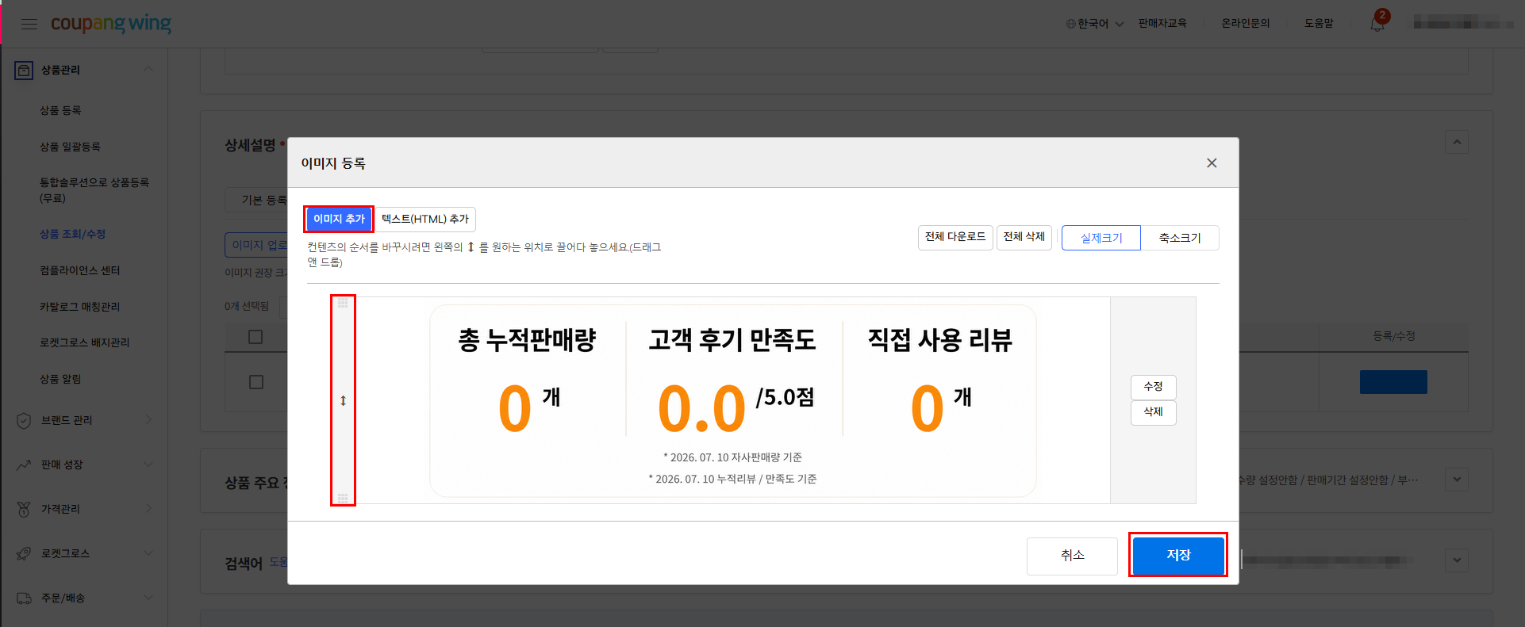The height and width of the screenshot is (627, 1525).
Task: Click the Coupang Wing logo
Action: click(x=111, y=24)
